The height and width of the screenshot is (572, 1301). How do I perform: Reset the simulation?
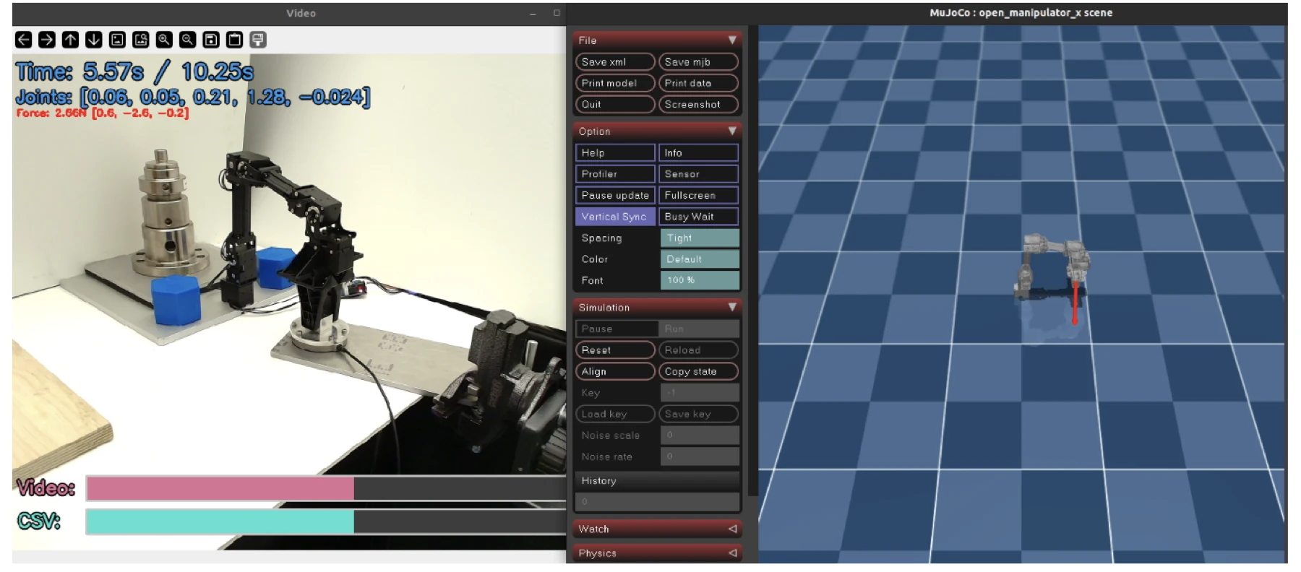(615, 350)
